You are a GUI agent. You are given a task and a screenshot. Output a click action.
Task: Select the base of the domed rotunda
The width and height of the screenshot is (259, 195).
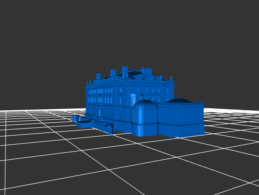144,130
